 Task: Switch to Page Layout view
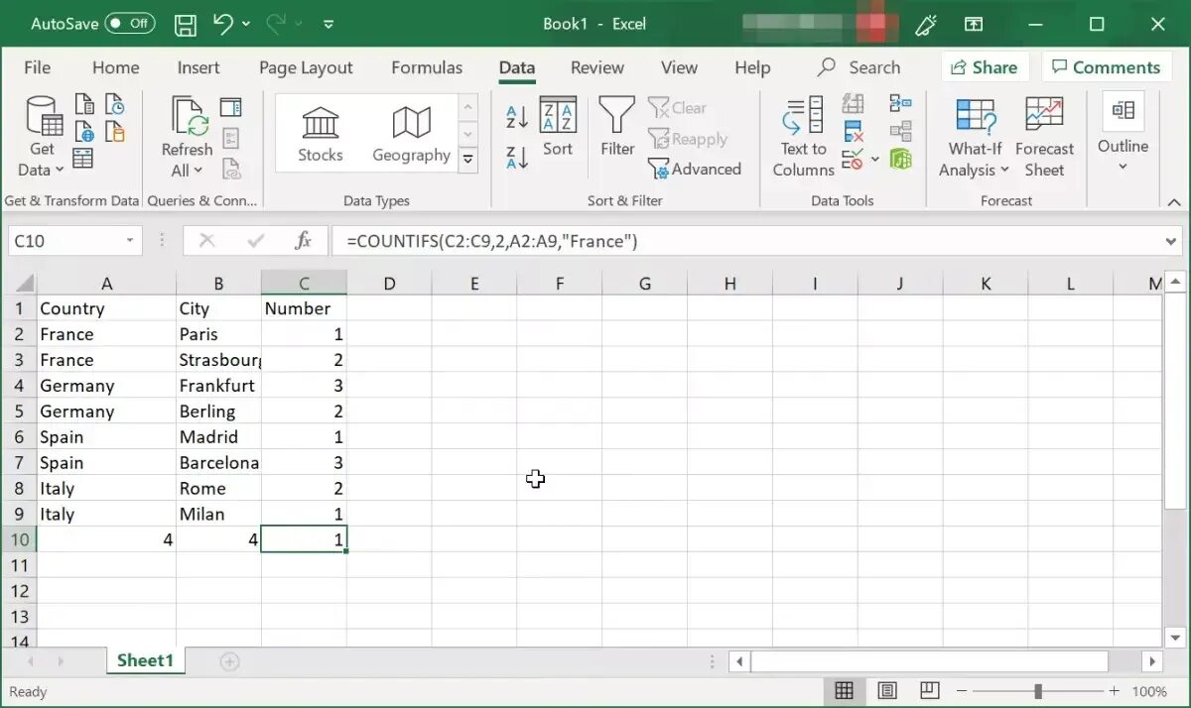[887, 691]
